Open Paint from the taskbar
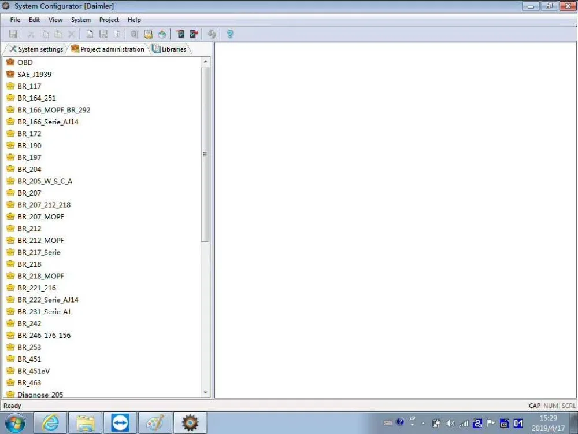578x434 pixels. tap(155, 423)
